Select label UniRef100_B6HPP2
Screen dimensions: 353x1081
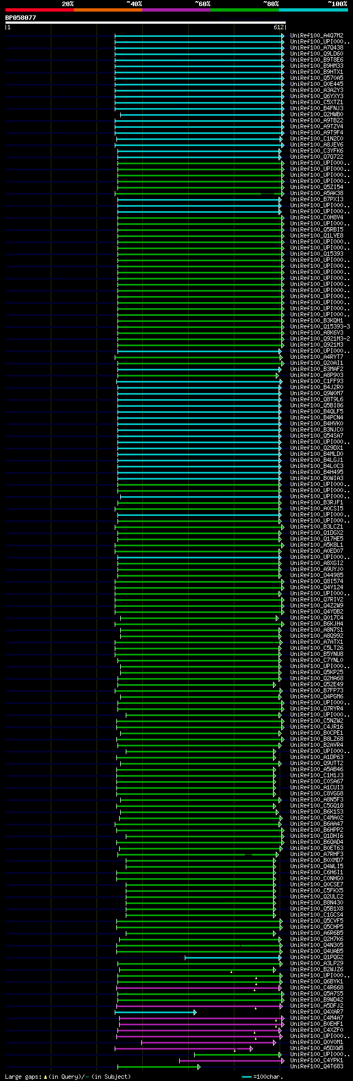[x=317, y=830]
